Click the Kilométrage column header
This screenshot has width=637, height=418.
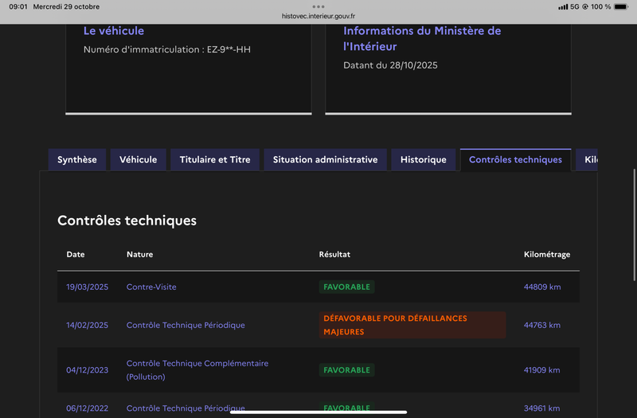[546, 255]
